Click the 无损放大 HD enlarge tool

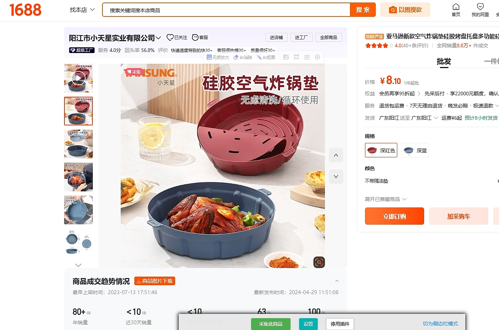pos(218,57)
